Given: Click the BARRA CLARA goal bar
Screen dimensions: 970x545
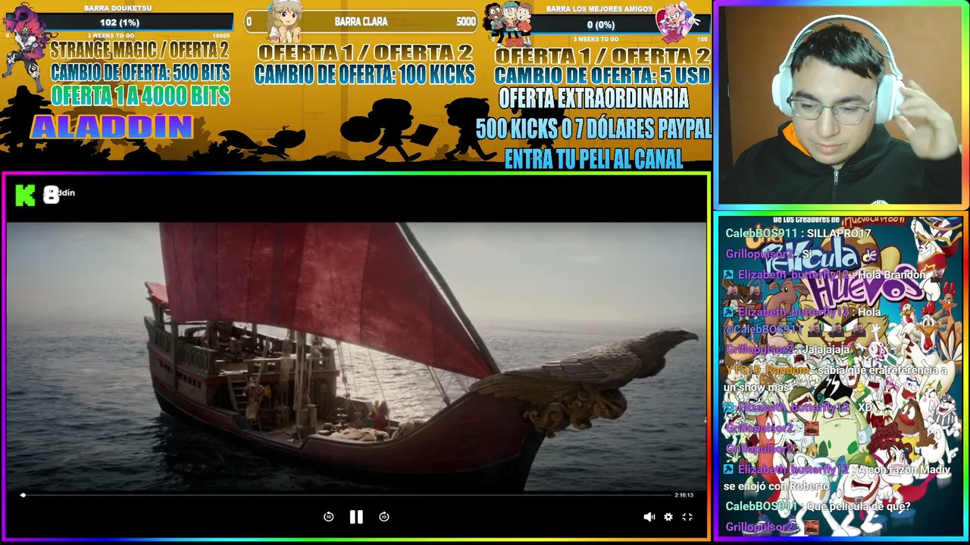Looking at the screenshot, I should (361, 22).
